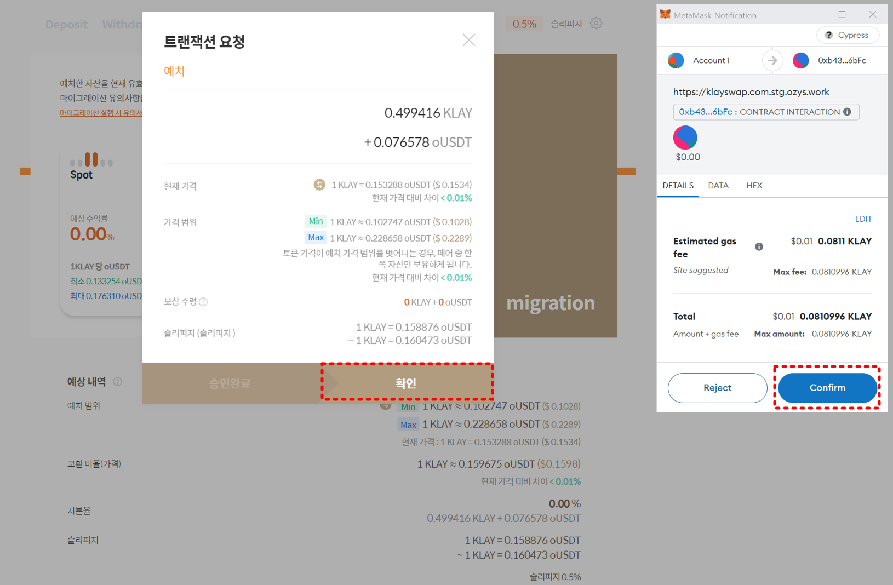Click the contract interaction info icon
This screenshot has height=585, width=893.
[848, 112]
